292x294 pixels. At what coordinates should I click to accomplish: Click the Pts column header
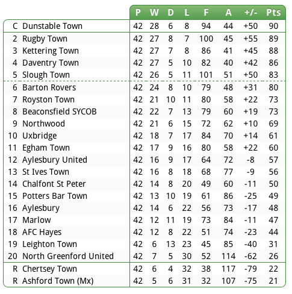273,13
